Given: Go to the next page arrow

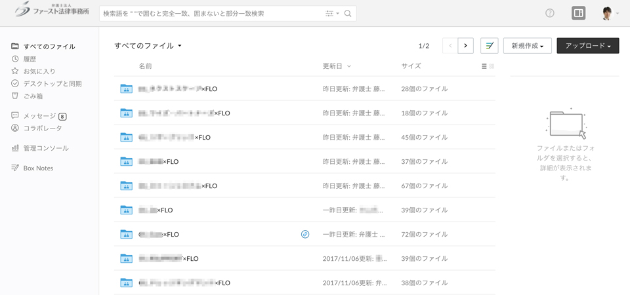Looking at the screenshot, I should [466, 46].
